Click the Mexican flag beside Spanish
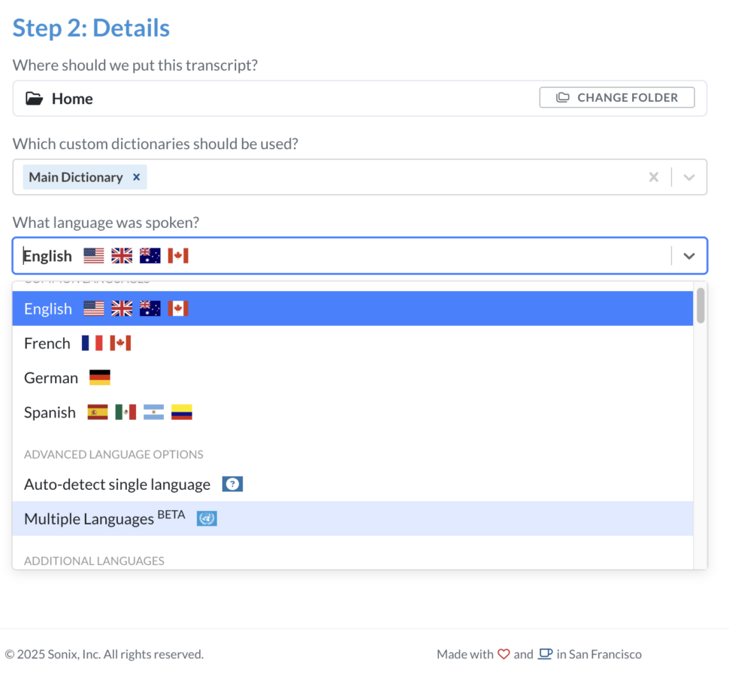Image resolution: width=729 pixels, height=684 pixels. tap(126, 412)
